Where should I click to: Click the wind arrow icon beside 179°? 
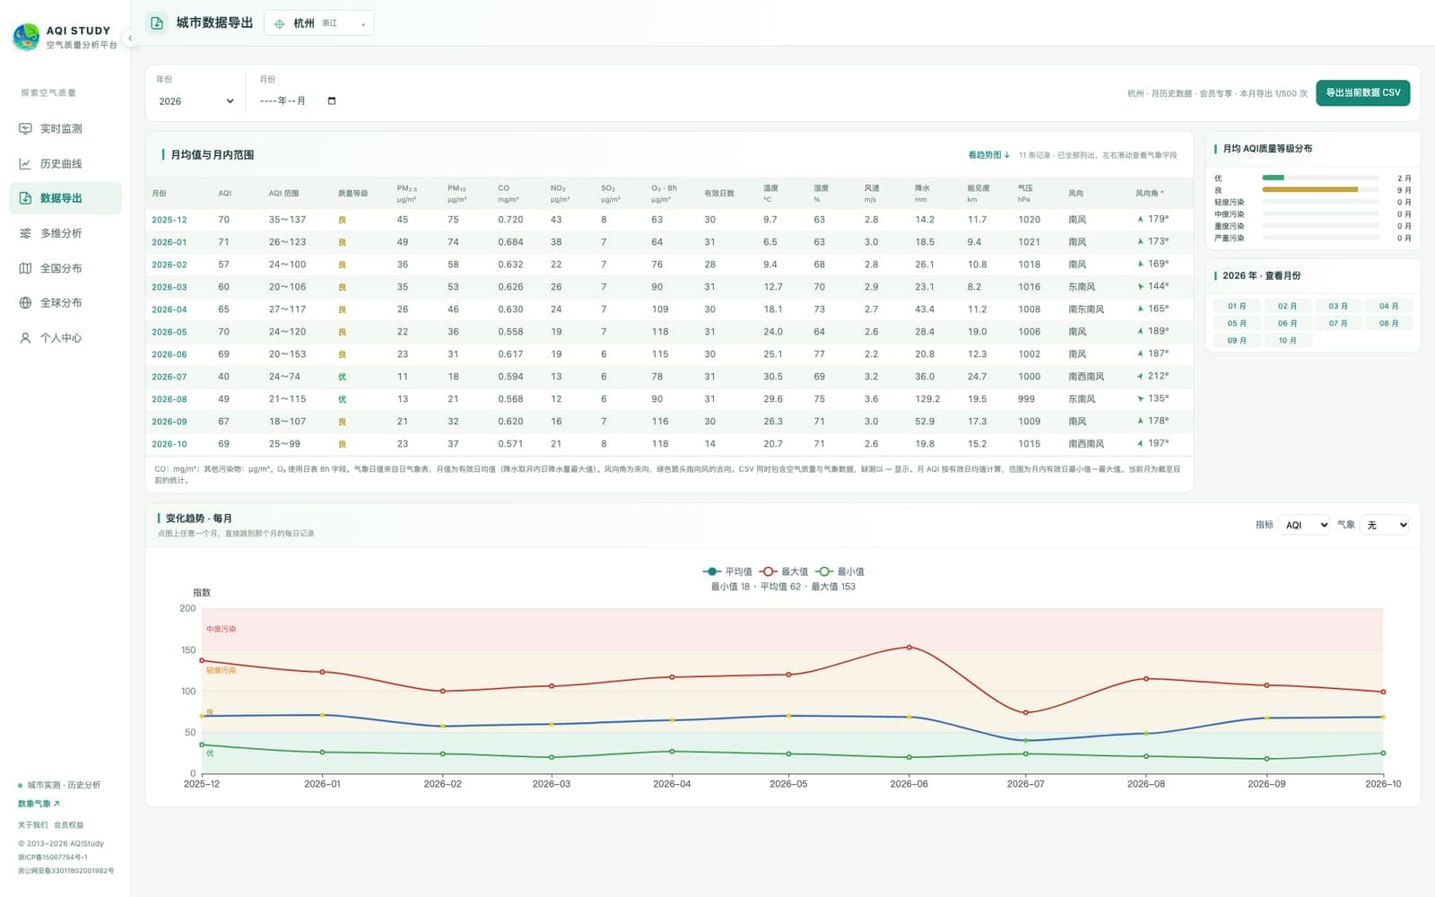[1141, 219]
